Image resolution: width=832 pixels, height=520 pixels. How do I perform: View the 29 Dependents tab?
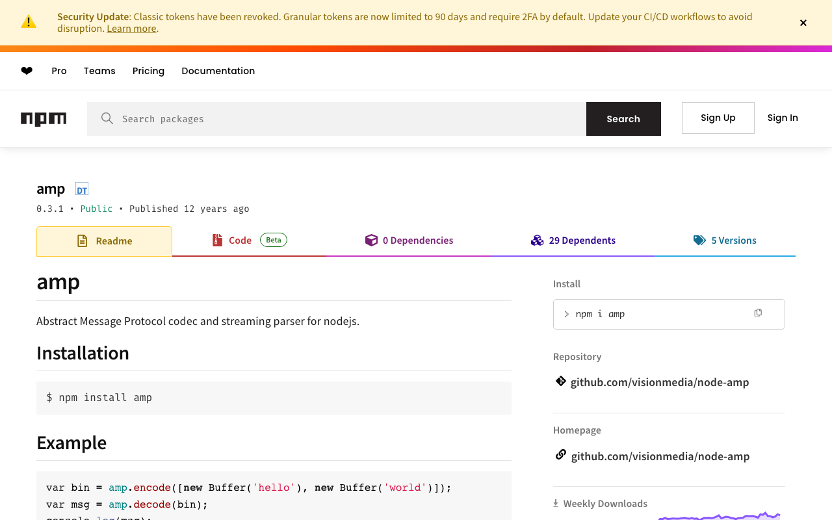point(573,240)
